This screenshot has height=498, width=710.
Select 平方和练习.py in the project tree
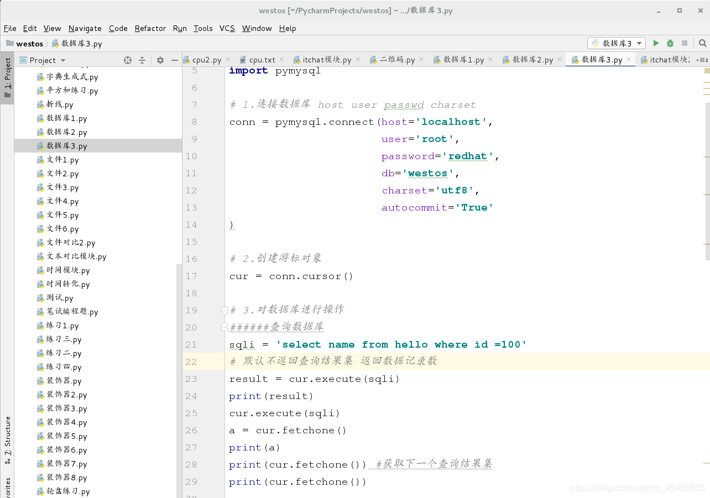coord(67,91)
